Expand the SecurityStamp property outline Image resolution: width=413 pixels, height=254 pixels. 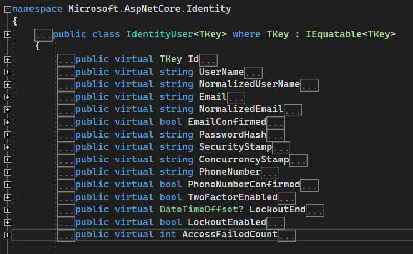8,147
